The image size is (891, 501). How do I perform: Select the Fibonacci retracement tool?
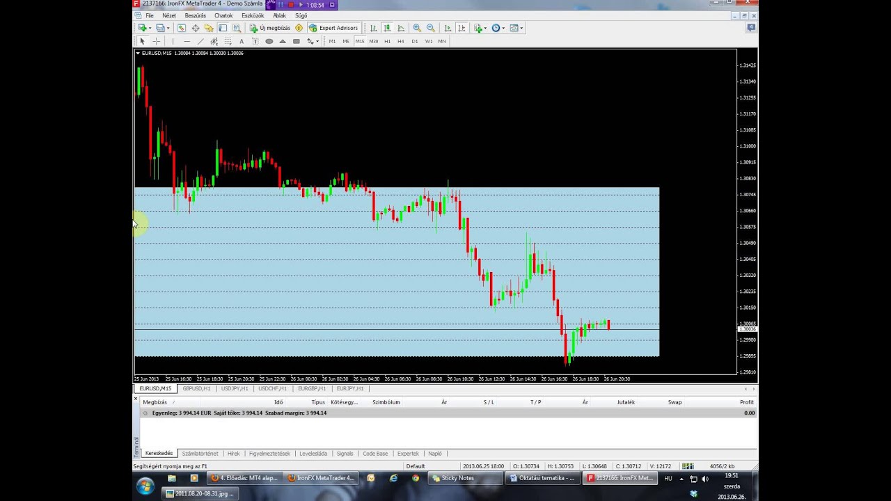(x=228, y=41)
